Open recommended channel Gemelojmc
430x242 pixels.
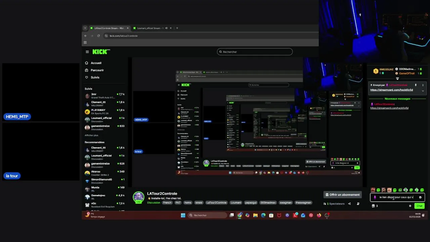(105, 197)
